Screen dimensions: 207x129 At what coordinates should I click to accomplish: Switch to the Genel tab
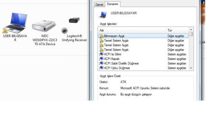click(99, 4)
